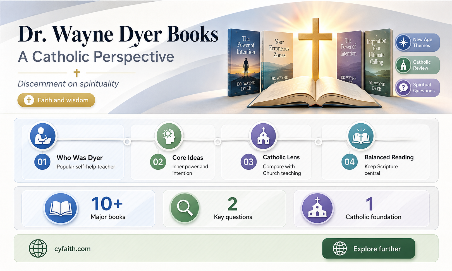Click timeline connector dot between steps 02 and 03
Viewport: 452px width, 271px height.
tap(217, 142)
